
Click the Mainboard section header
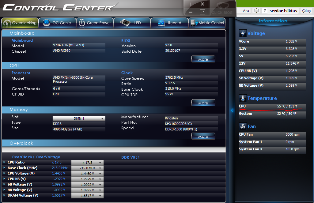(114, 33)
